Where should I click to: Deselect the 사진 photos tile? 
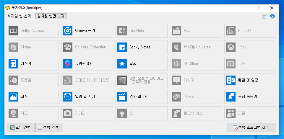click(x=33, y=97)
